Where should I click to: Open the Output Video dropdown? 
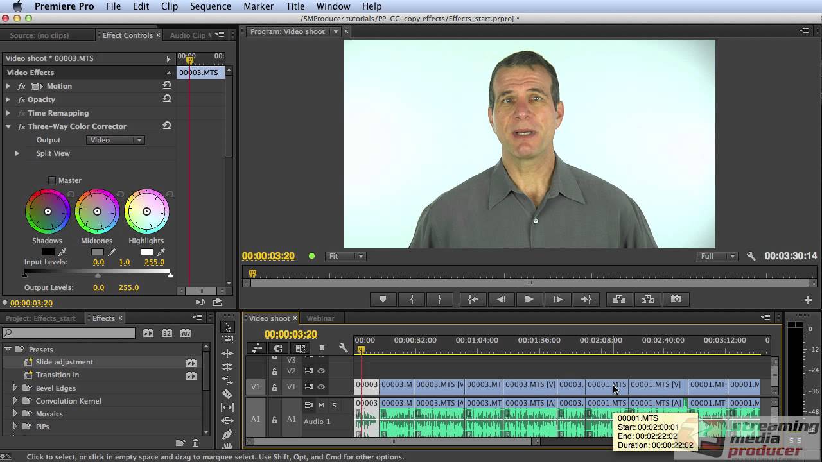tap(115, 140)
